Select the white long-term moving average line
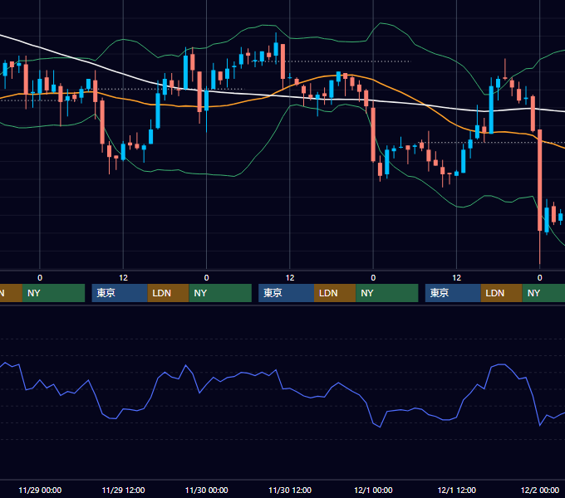 pyautogui.click(x=253, y=95)
